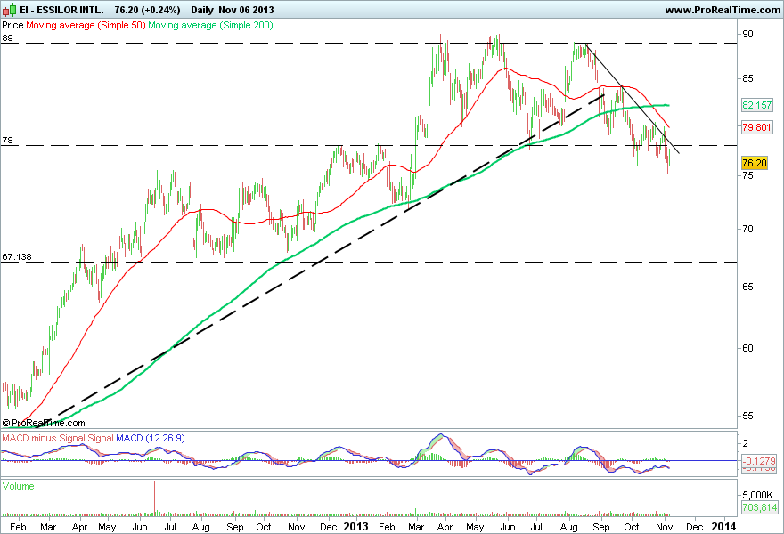This screenshot has height=534, width=784.
Task: Click the 'Price' legend label
Action: pos(12,25)
